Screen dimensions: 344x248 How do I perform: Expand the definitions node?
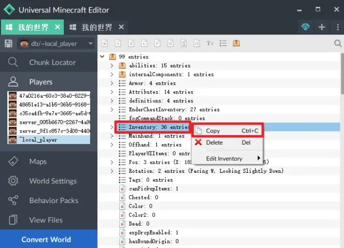click(x=112, y=101)
